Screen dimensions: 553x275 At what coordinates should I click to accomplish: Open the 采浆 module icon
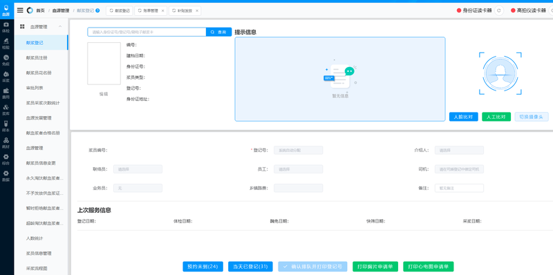(6, 77)
